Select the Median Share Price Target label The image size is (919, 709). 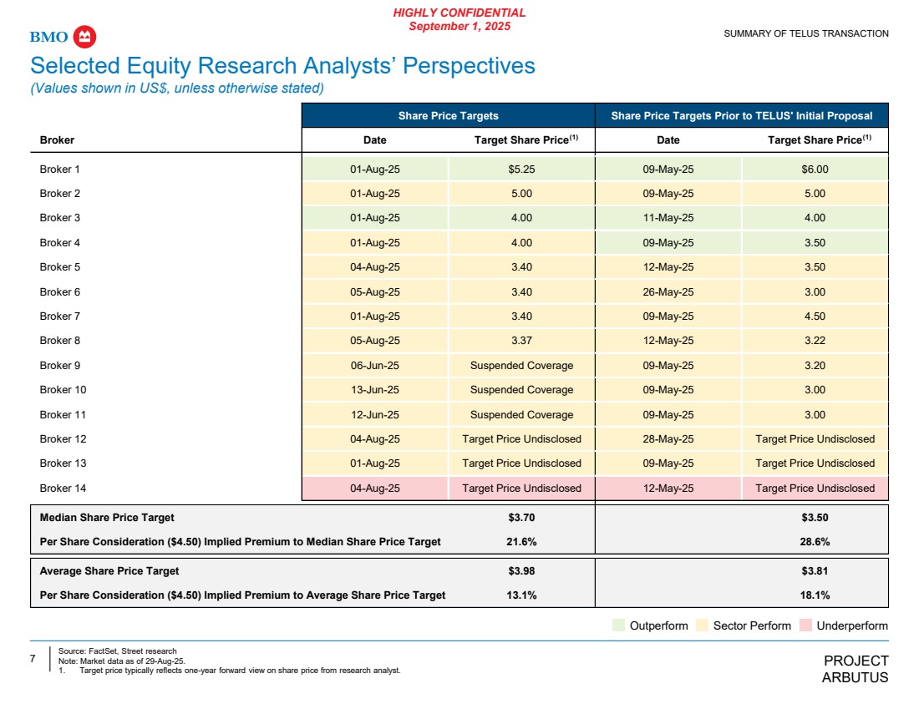(107, 518)
